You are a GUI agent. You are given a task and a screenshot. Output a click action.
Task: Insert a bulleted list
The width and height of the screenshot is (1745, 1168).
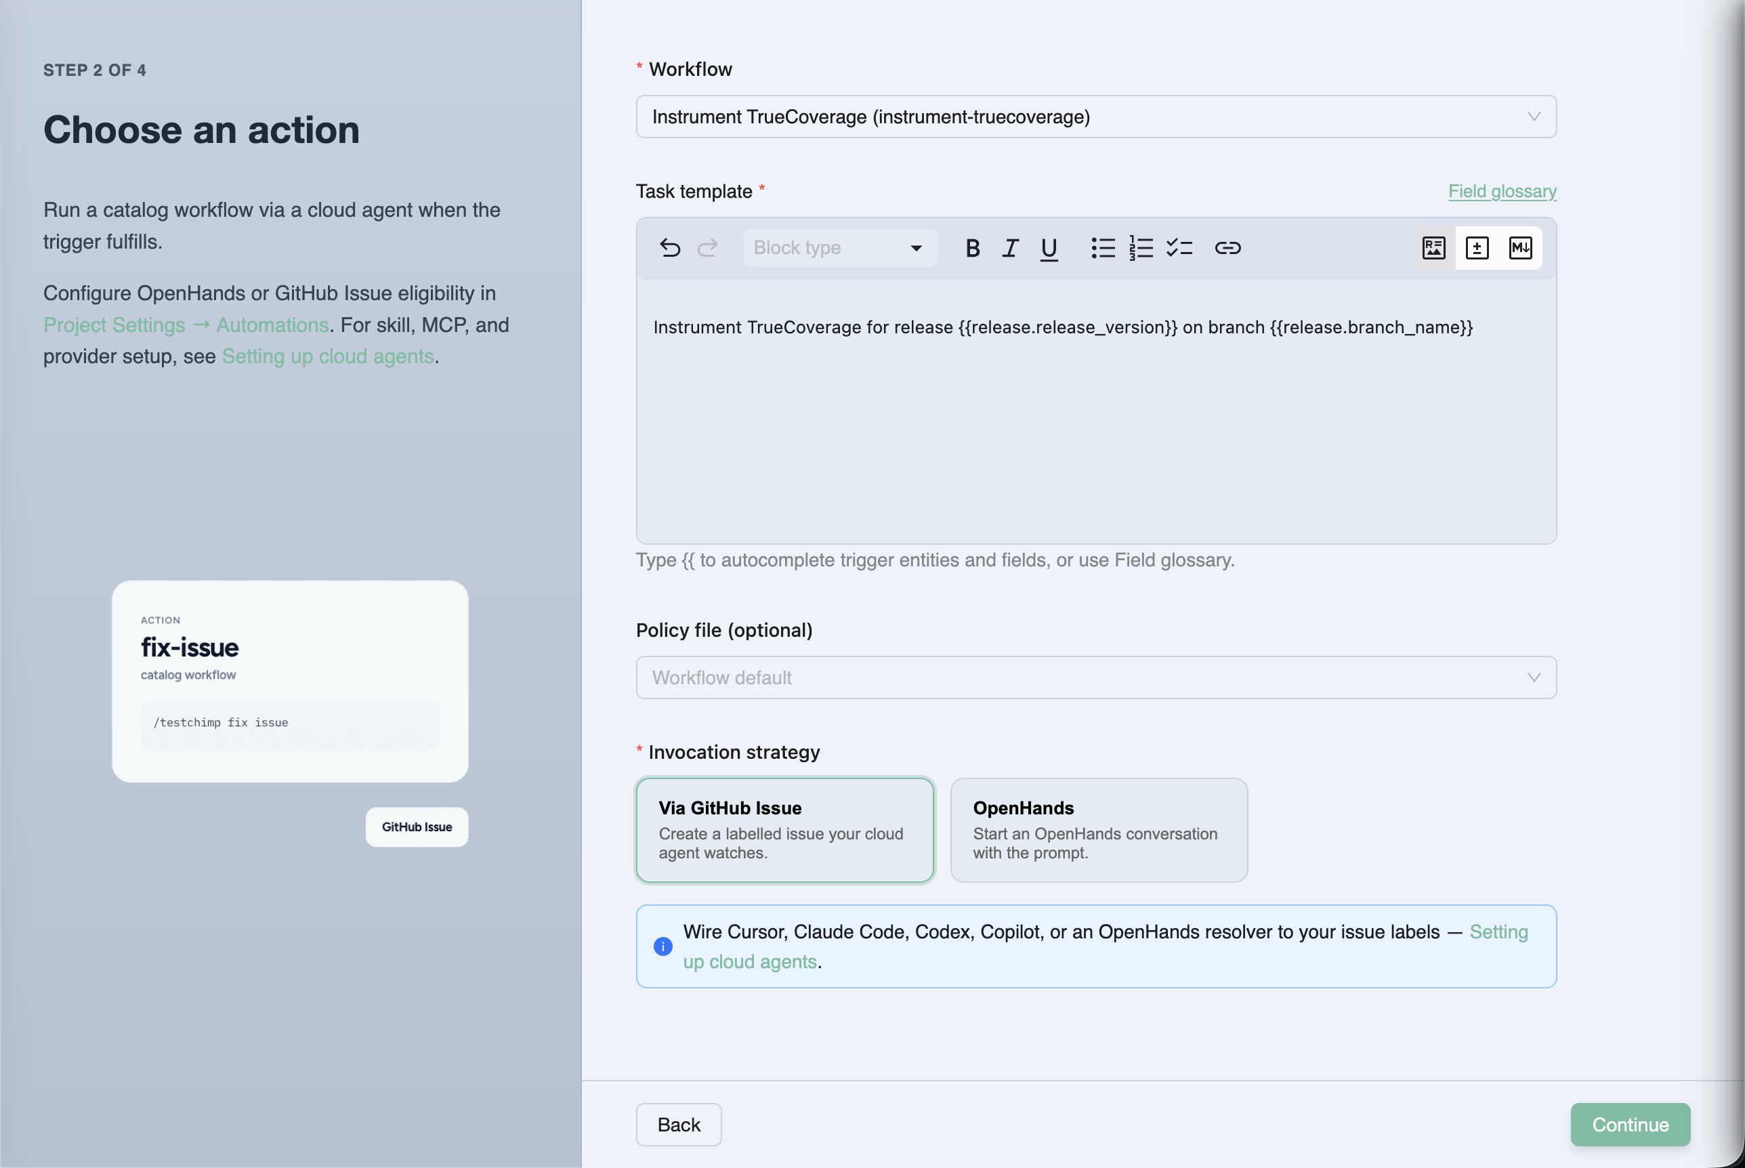1103,248
